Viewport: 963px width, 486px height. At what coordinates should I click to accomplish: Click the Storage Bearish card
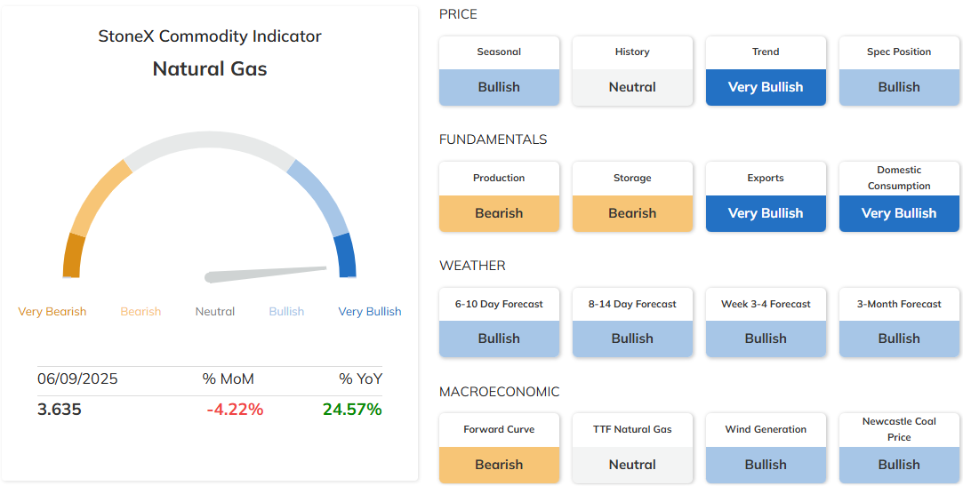click(632, 196)
